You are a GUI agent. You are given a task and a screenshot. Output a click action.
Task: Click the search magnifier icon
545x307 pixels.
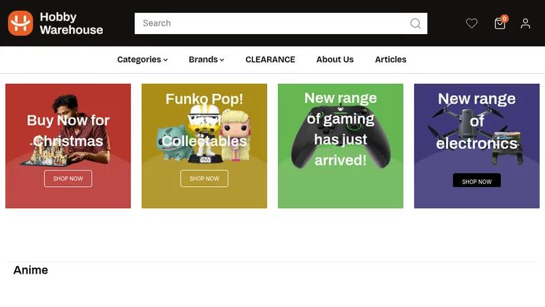click(416, 23)
